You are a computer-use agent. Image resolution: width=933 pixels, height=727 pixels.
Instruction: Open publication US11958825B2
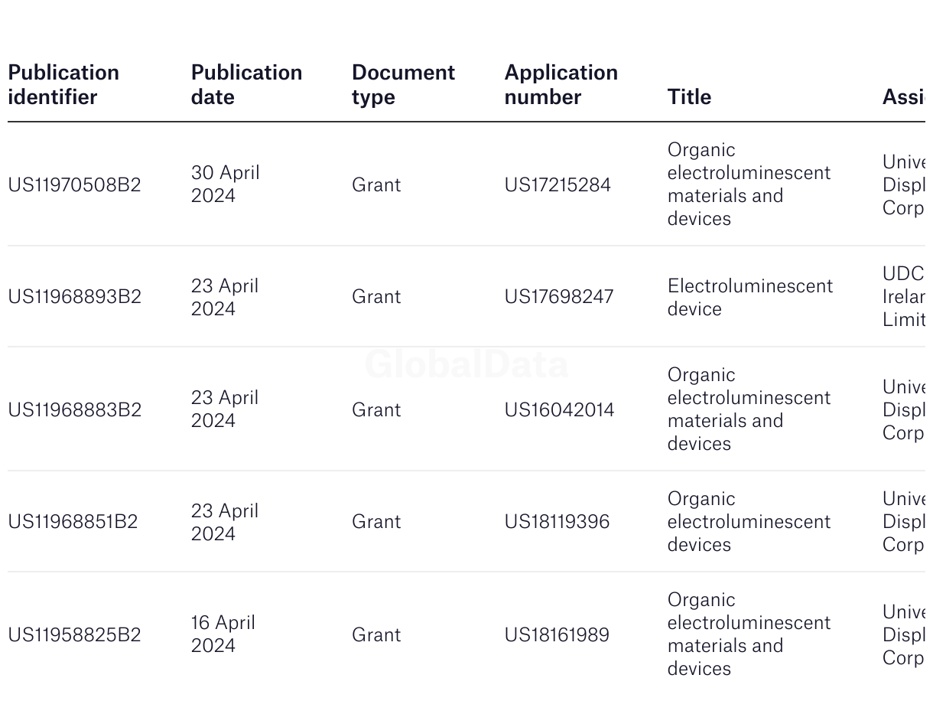pos(74,634)
